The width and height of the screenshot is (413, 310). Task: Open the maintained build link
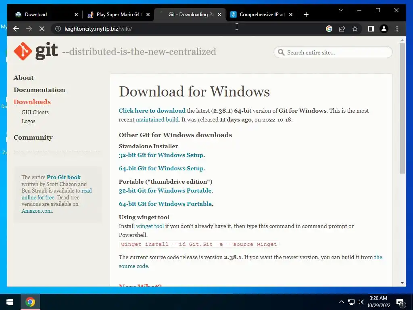click(157, 119)
